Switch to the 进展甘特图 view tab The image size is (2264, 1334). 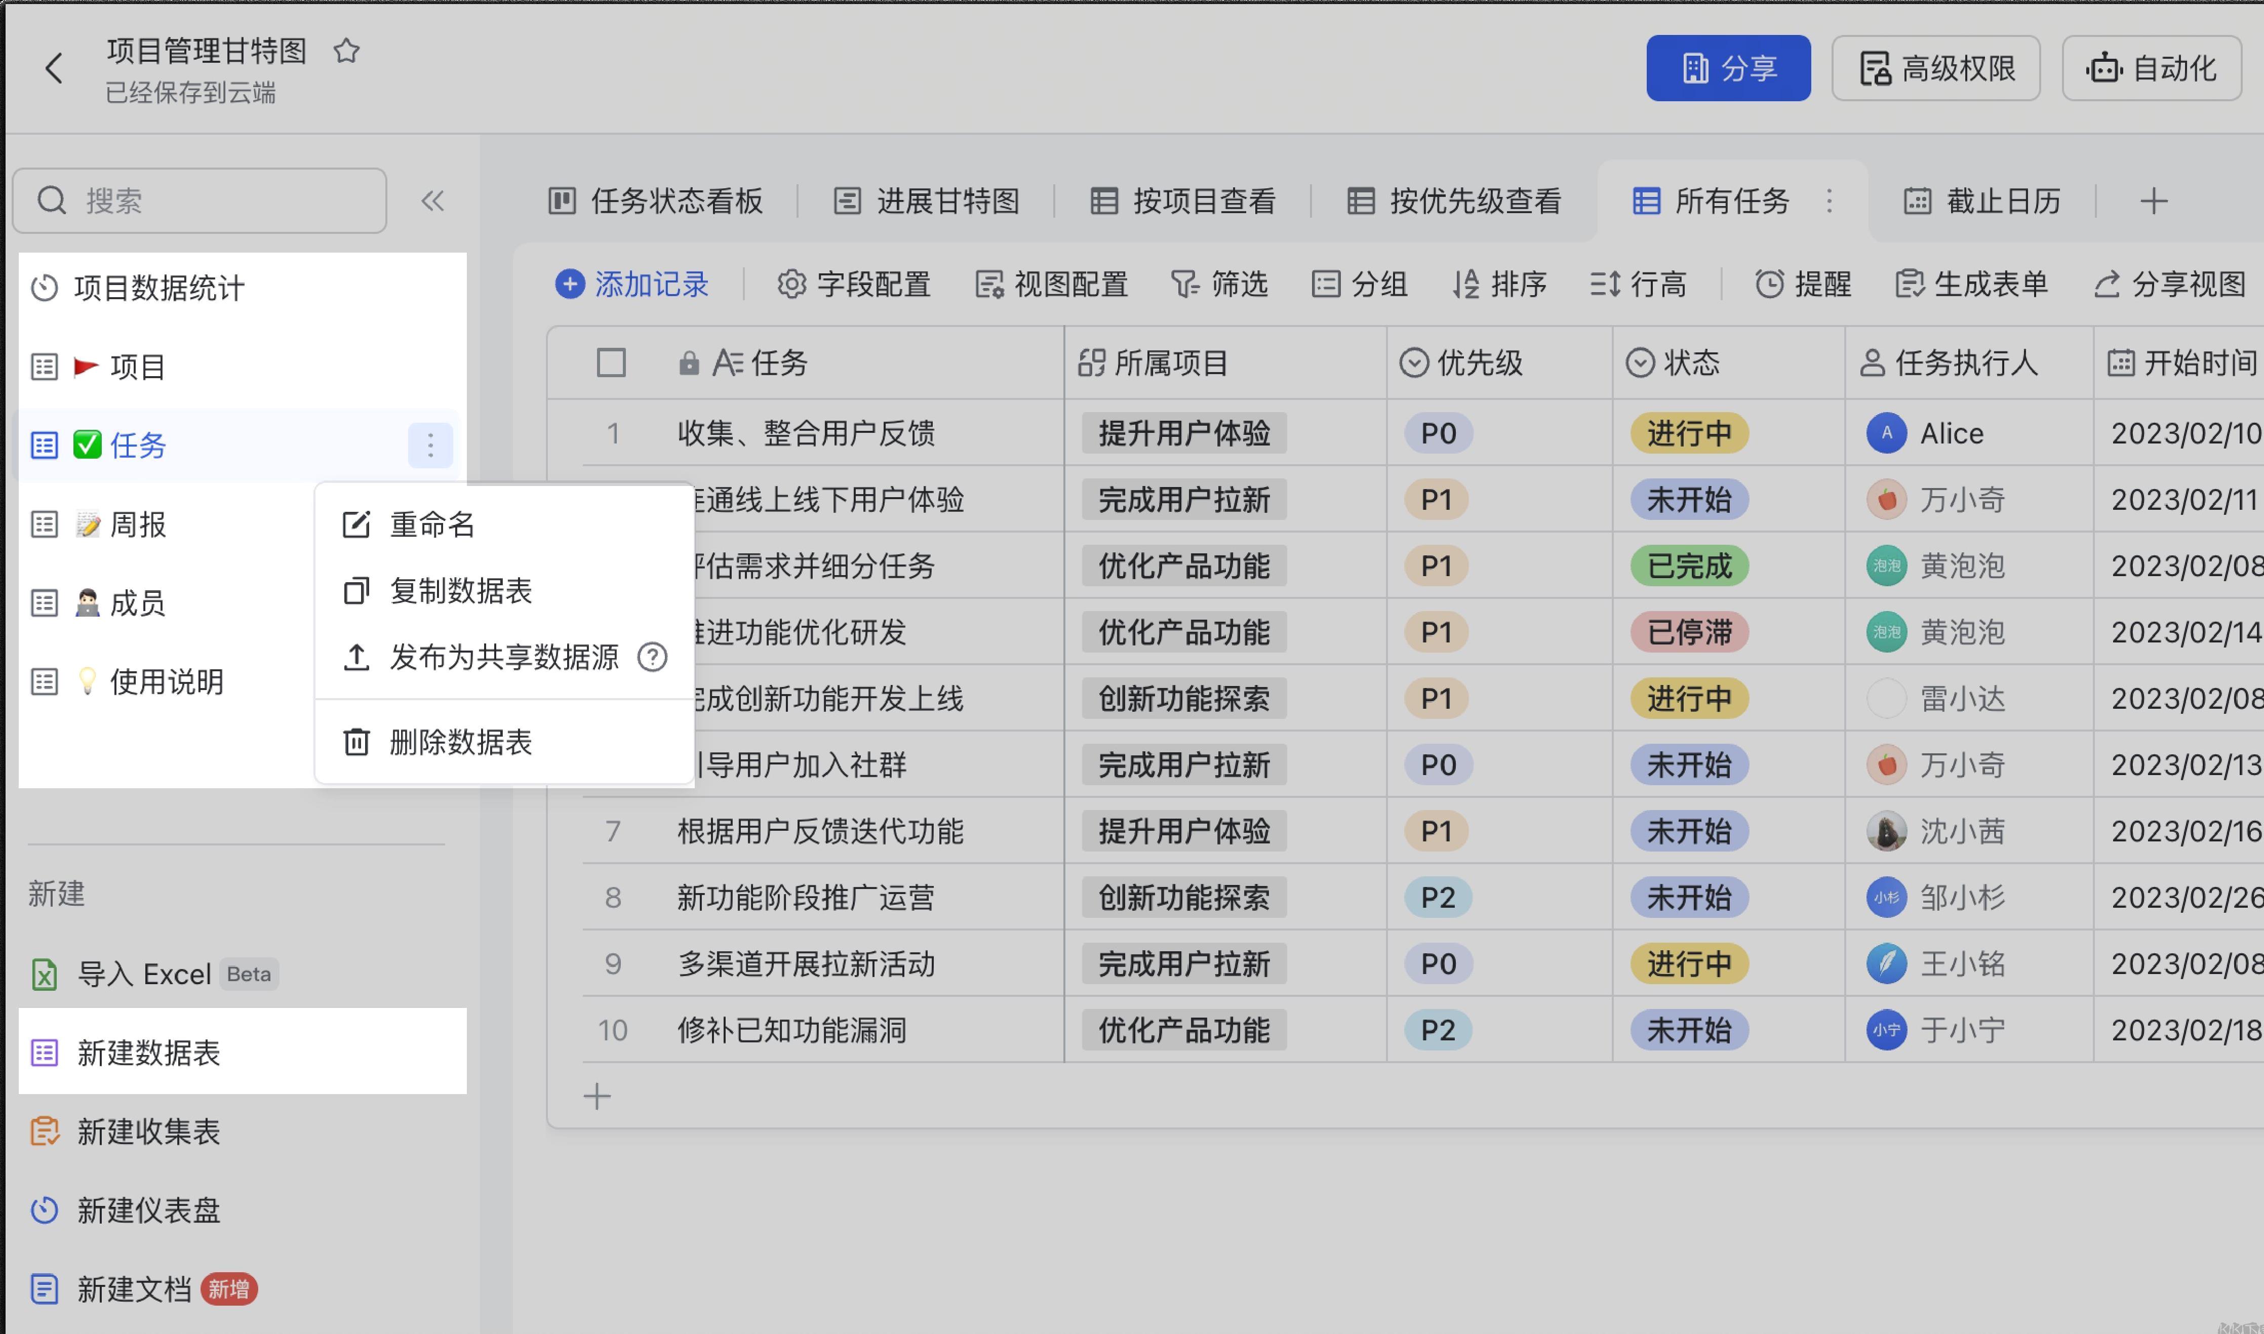pos(926,200)
